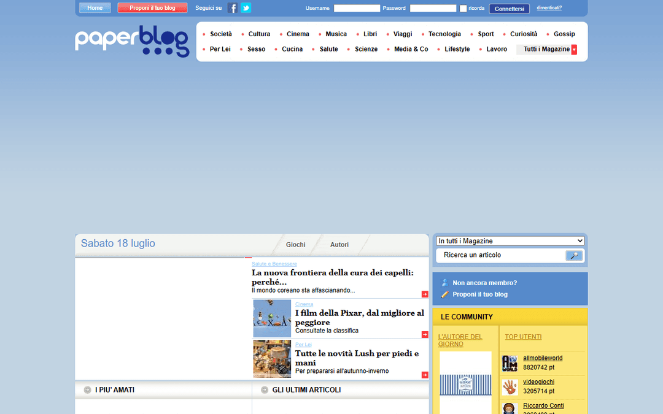This screenshot has height=414, width=663.
Task: Click allmobileworld user avatar
Action: (x=510, y=363)
